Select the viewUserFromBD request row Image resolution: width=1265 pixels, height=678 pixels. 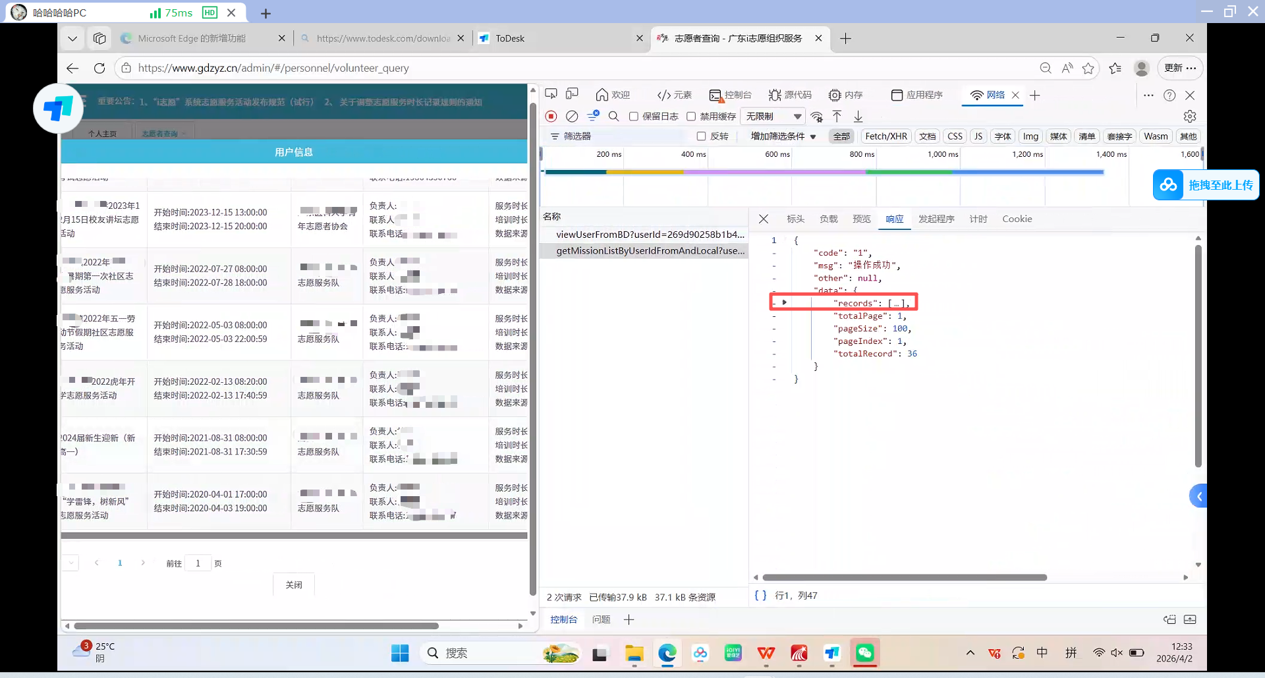coord(644,234)
